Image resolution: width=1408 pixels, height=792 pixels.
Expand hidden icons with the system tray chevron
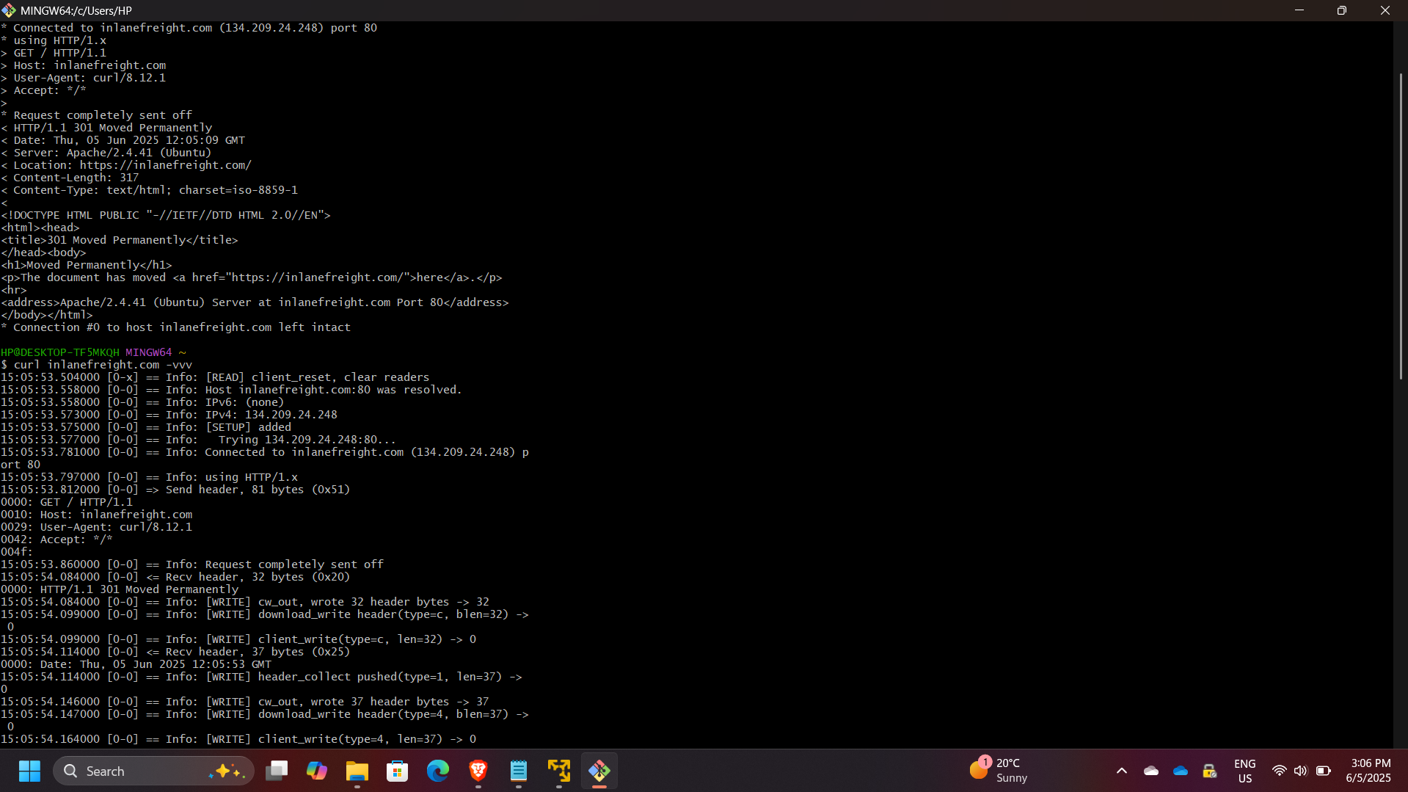coord(1121,771)
